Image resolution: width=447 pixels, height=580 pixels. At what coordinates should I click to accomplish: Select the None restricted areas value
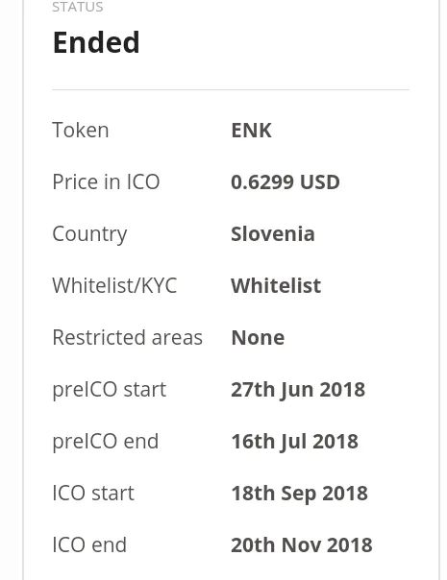tap(258, 338)
